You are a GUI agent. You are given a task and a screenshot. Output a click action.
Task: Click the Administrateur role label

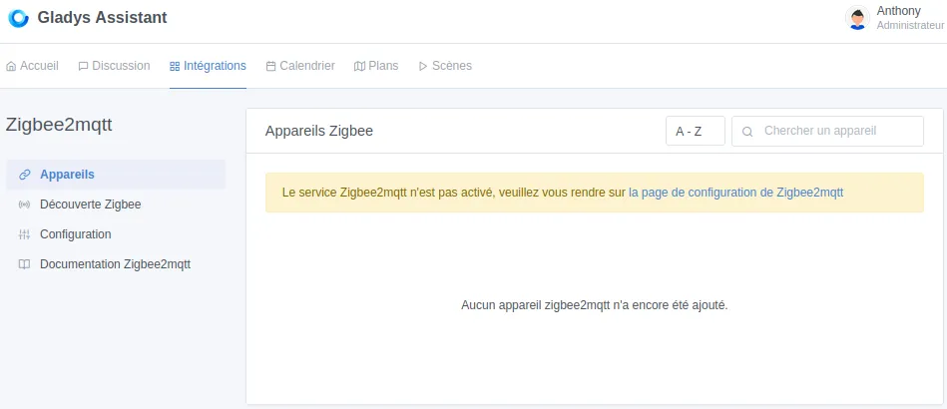[x=910, y=25]
